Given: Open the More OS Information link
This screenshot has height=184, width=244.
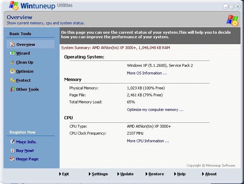Looking at the screenshot, I should pyautogui.click(x=147, y=73).
